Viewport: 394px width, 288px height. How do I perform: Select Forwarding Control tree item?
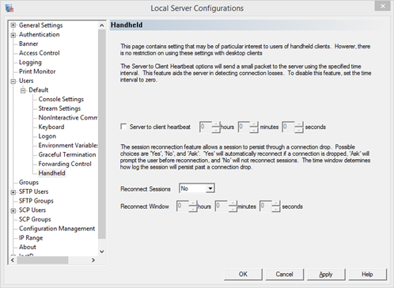pos(65,164)
